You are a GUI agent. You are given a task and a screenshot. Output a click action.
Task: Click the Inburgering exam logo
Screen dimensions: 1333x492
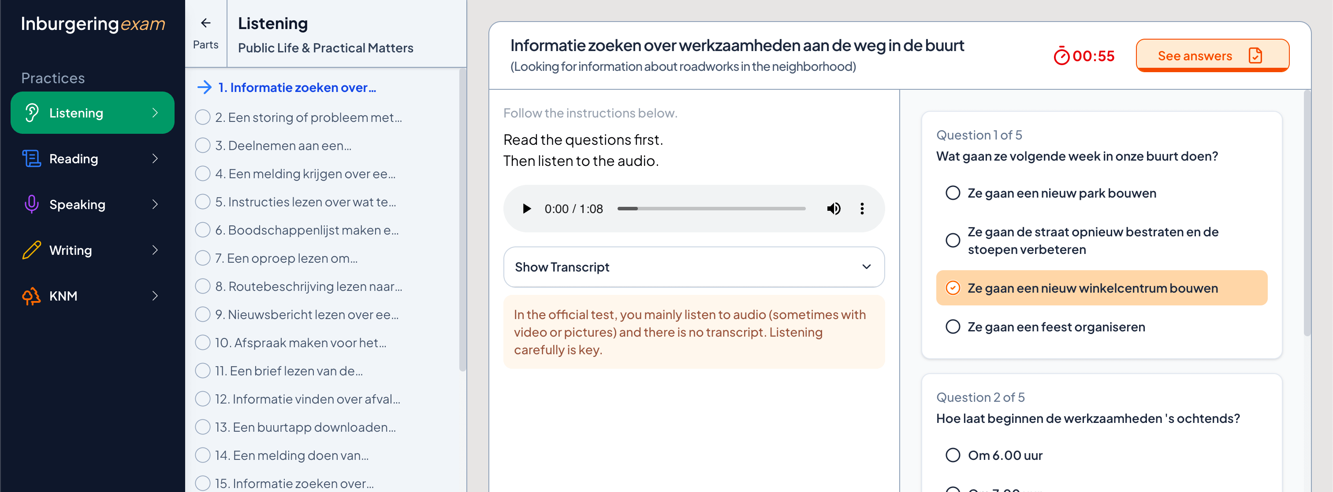coord(93,23)
